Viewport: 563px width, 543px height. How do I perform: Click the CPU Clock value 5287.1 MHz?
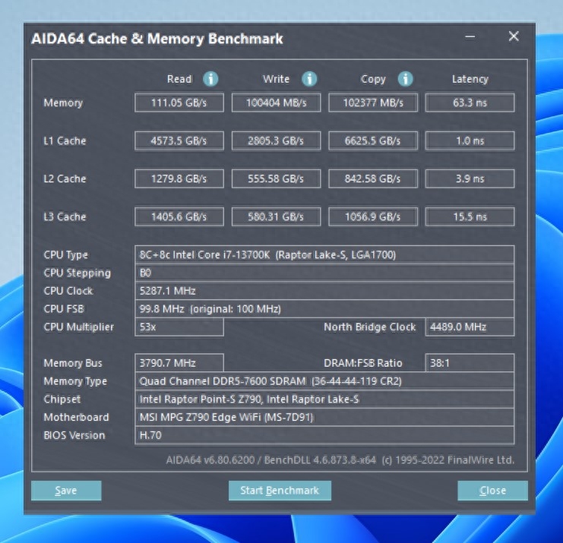[x=324, y=291]
